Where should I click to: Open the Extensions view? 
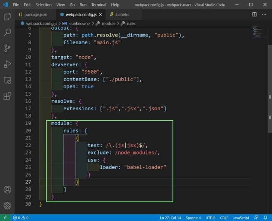click(x=7, y=96)
